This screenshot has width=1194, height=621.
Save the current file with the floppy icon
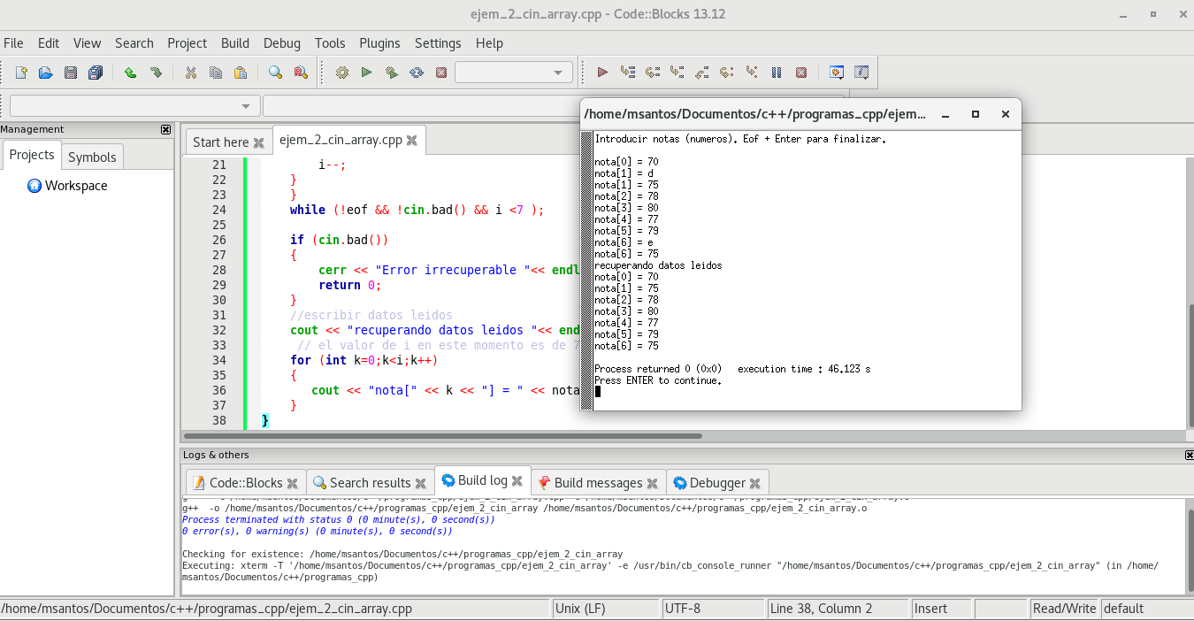click(71, 73)
